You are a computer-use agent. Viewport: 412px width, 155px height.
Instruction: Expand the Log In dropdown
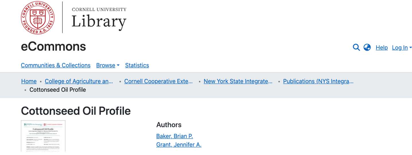point(402,48)
